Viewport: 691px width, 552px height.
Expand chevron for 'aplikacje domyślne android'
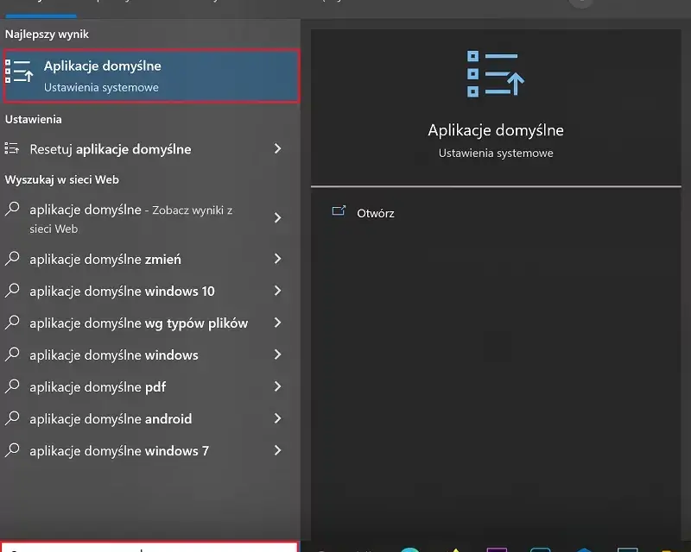(277, 418)
